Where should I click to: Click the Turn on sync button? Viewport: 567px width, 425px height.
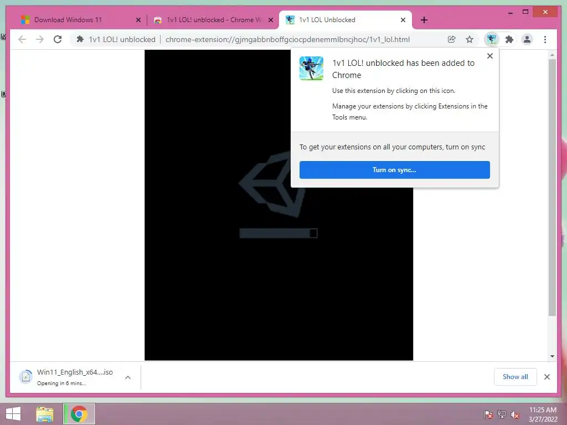[x=394, y=170]
